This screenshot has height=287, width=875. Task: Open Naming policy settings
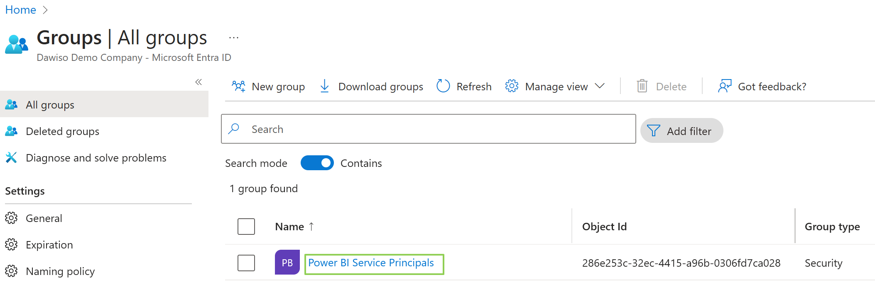click(x=60, y=271)
